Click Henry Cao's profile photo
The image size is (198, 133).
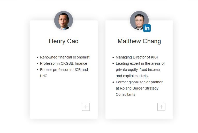(x=64, y=20)
